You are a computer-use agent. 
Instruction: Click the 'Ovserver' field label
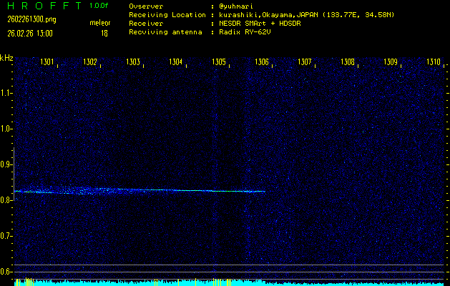tap(146, 6)
